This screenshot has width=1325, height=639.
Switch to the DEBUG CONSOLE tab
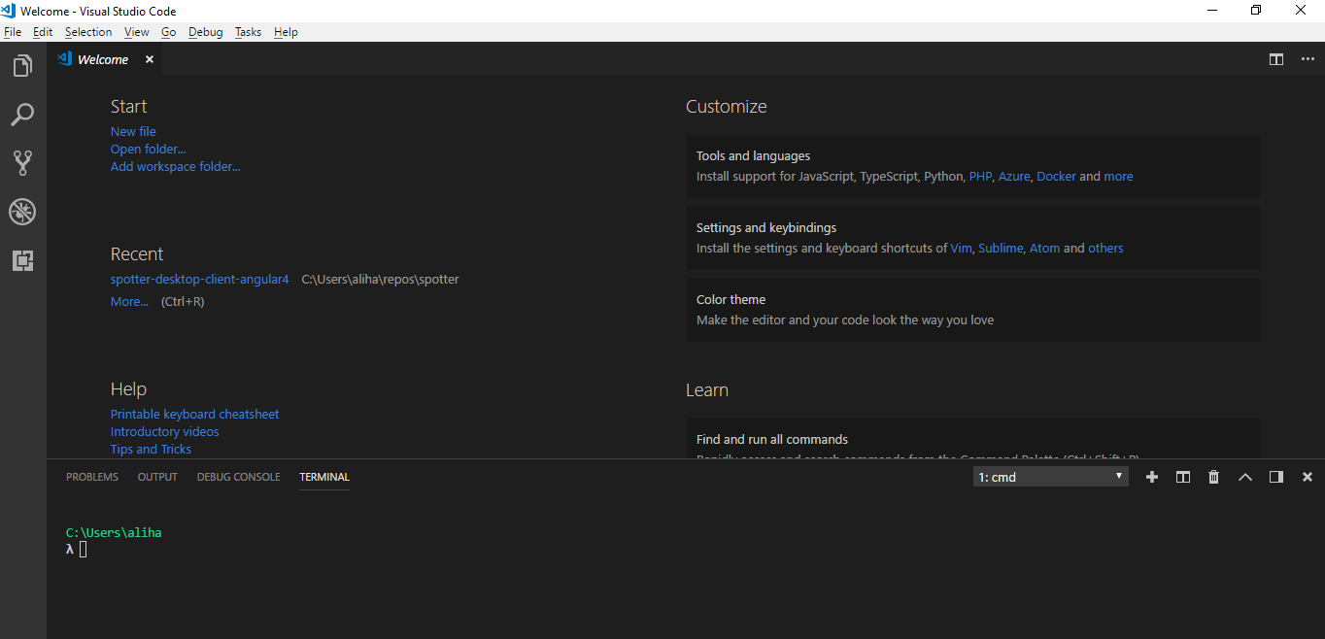238,477
